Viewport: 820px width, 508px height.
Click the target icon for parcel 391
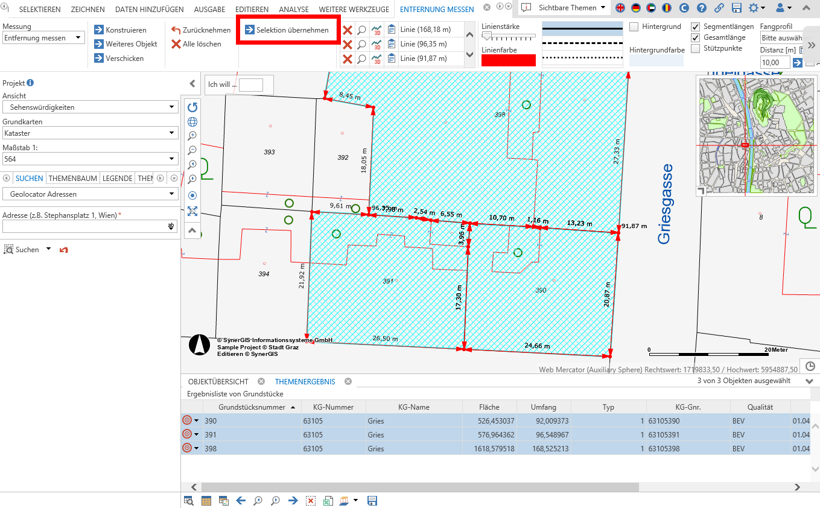coord(186,434)
